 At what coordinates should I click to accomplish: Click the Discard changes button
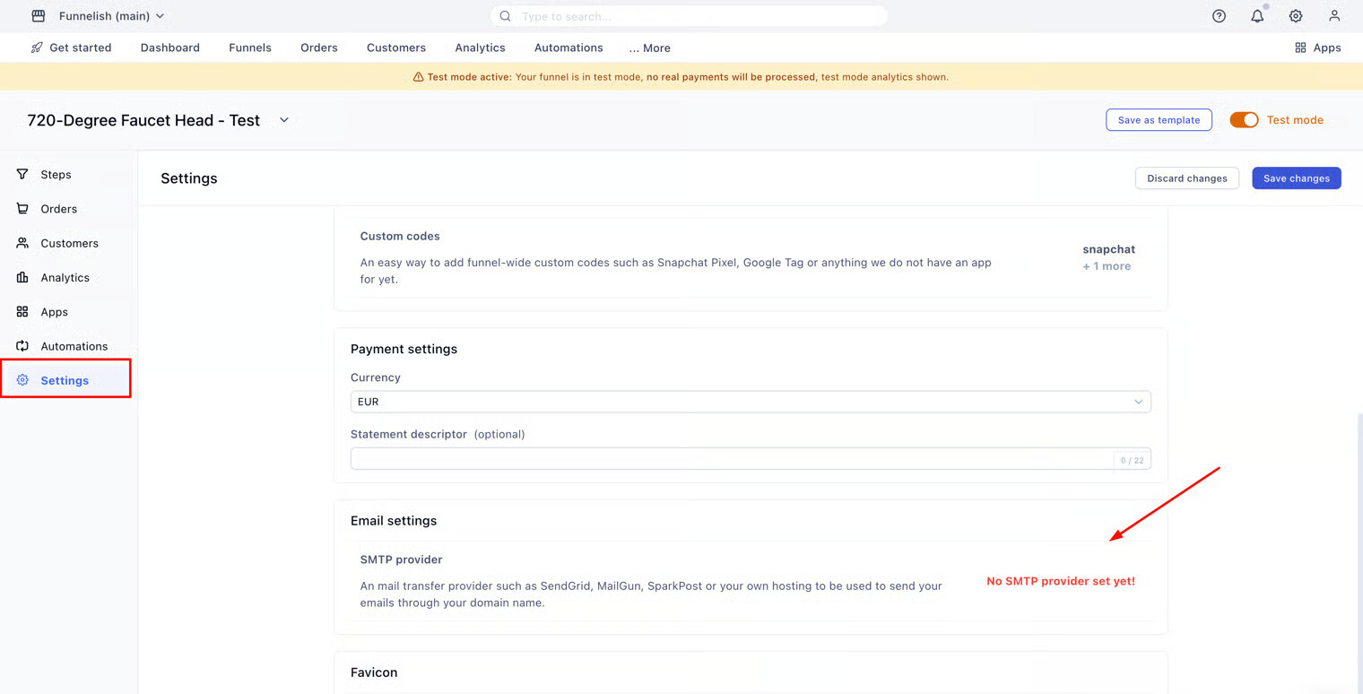click(1186, 178)
